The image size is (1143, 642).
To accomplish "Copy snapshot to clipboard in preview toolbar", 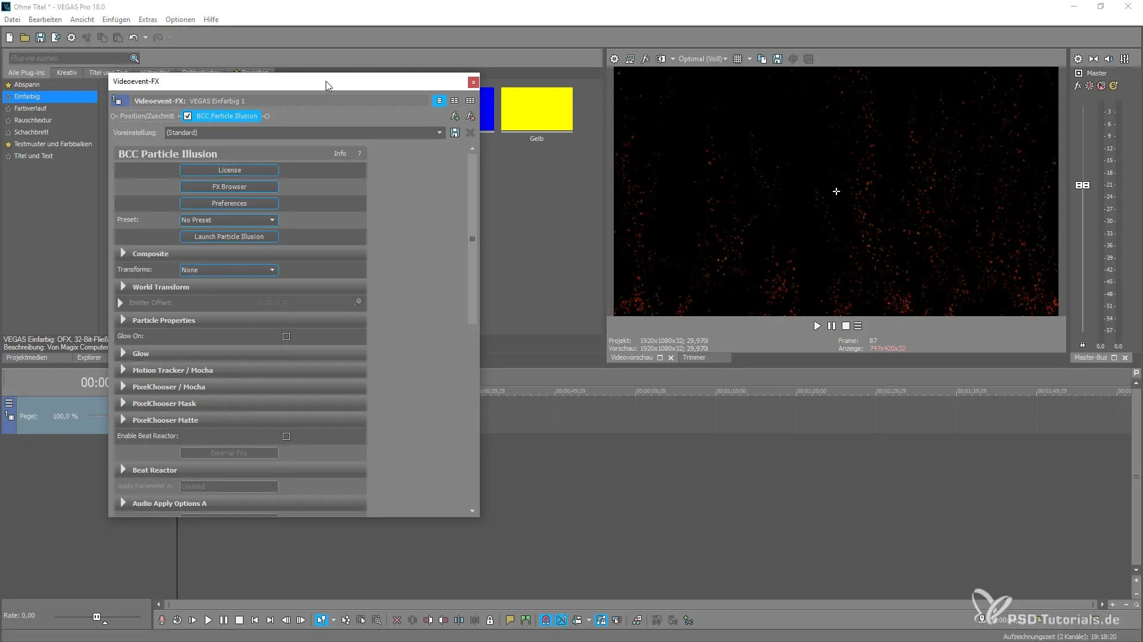I will click(x=761, y=59).
